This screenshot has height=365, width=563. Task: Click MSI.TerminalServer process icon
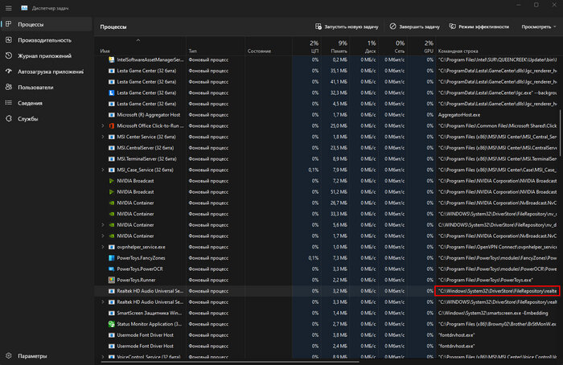tap(112, 158)
